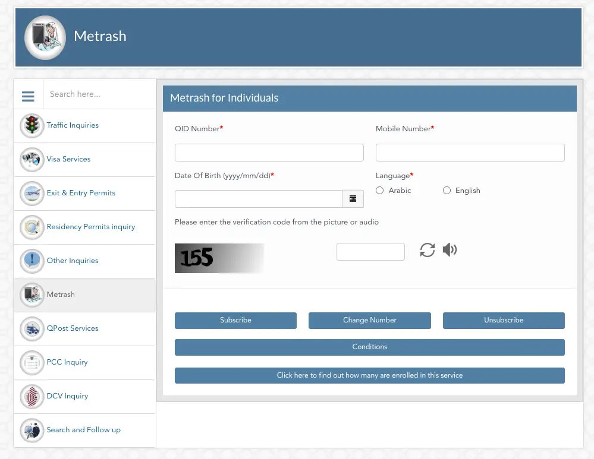Play the audio verification code

click(450, 250)
